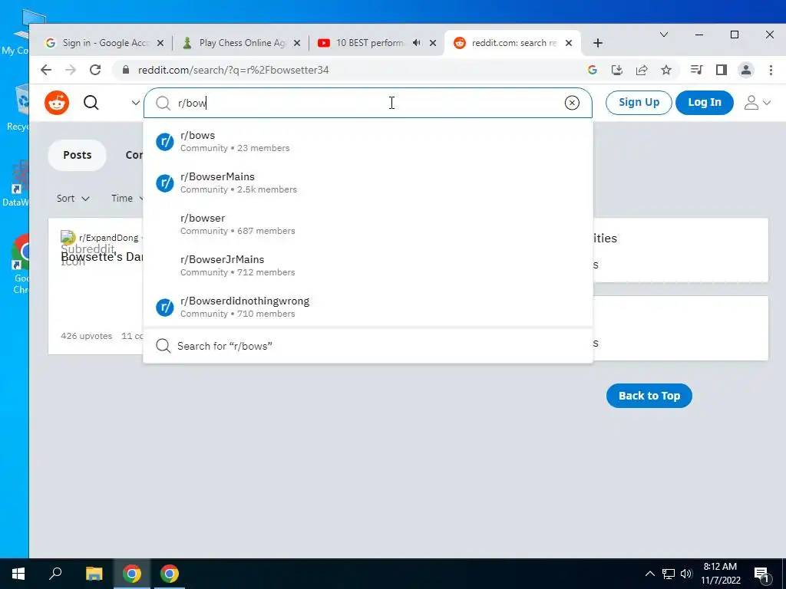
Task: Open Chrome three-dot menu
Action: [x=771, y=70]
